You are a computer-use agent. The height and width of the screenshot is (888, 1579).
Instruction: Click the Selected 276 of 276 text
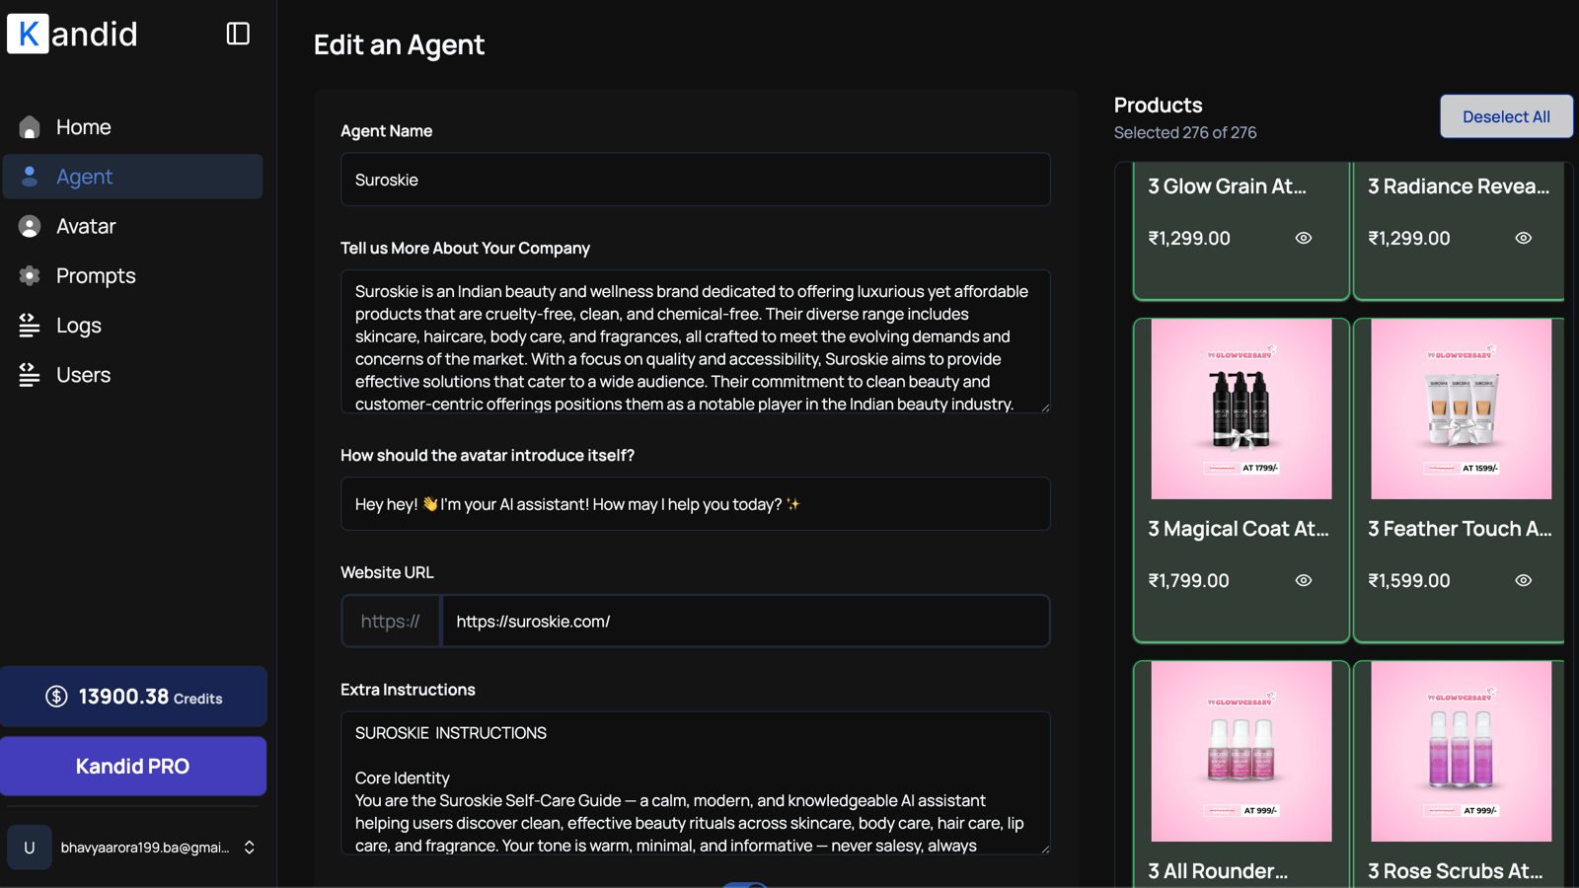(1185, 132)
